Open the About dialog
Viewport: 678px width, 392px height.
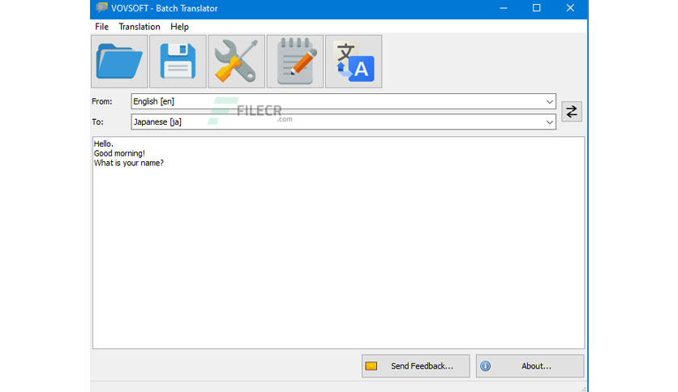(x=530, y=366)
